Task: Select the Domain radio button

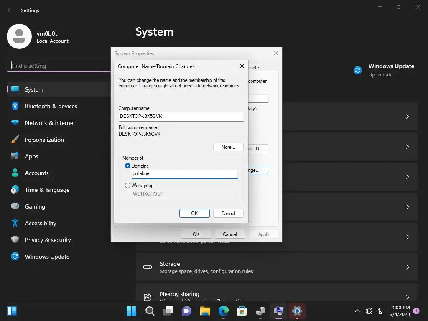Action: pos(127,166)
